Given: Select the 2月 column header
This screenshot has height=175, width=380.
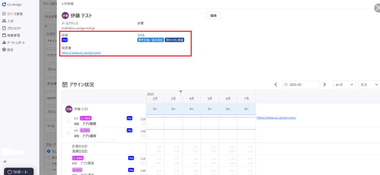Looking at the screenshot, I should click(155, 99).
